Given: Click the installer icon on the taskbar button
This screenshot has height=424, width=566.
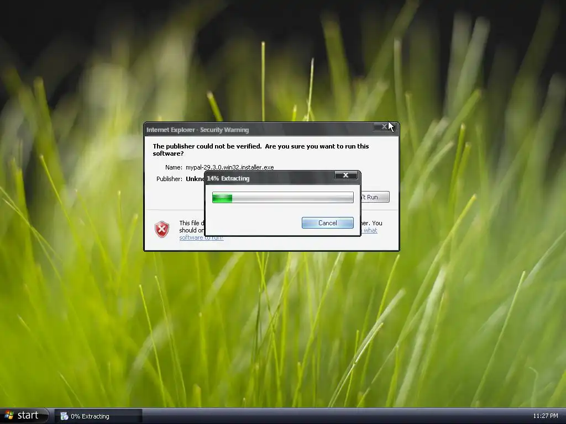Looking at the screenshot, I should 64,416.
